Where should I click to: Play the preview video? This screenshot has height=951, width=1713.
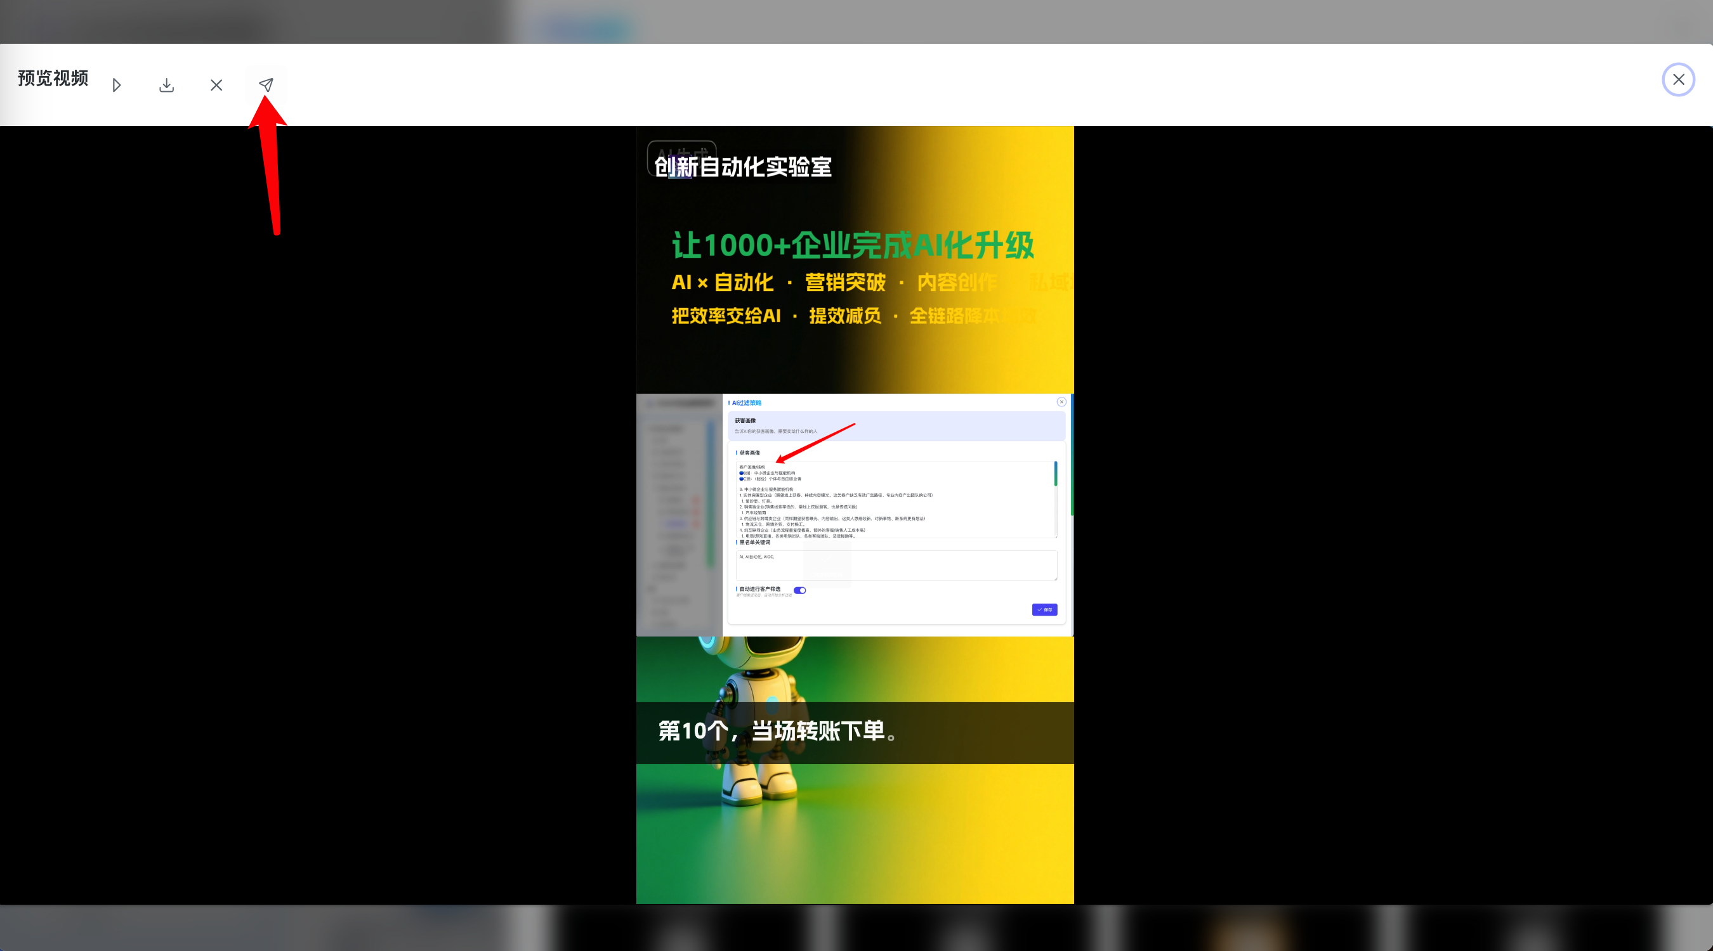pos(116,85)
